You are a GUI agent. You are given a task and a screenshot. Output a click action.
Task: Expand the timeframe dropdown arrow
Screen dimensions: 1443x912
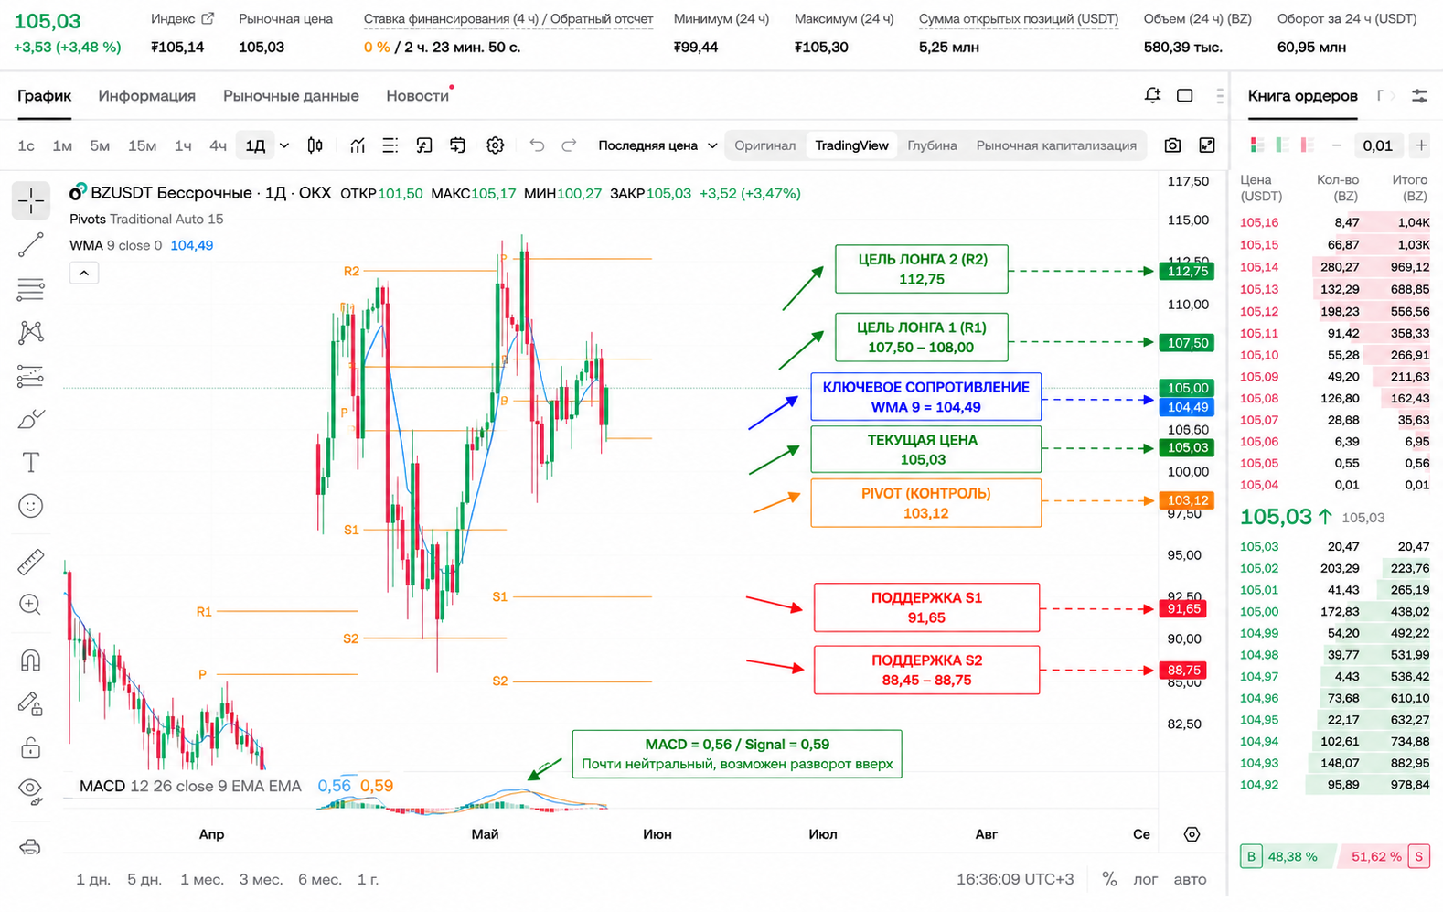[x=284, y=145]
